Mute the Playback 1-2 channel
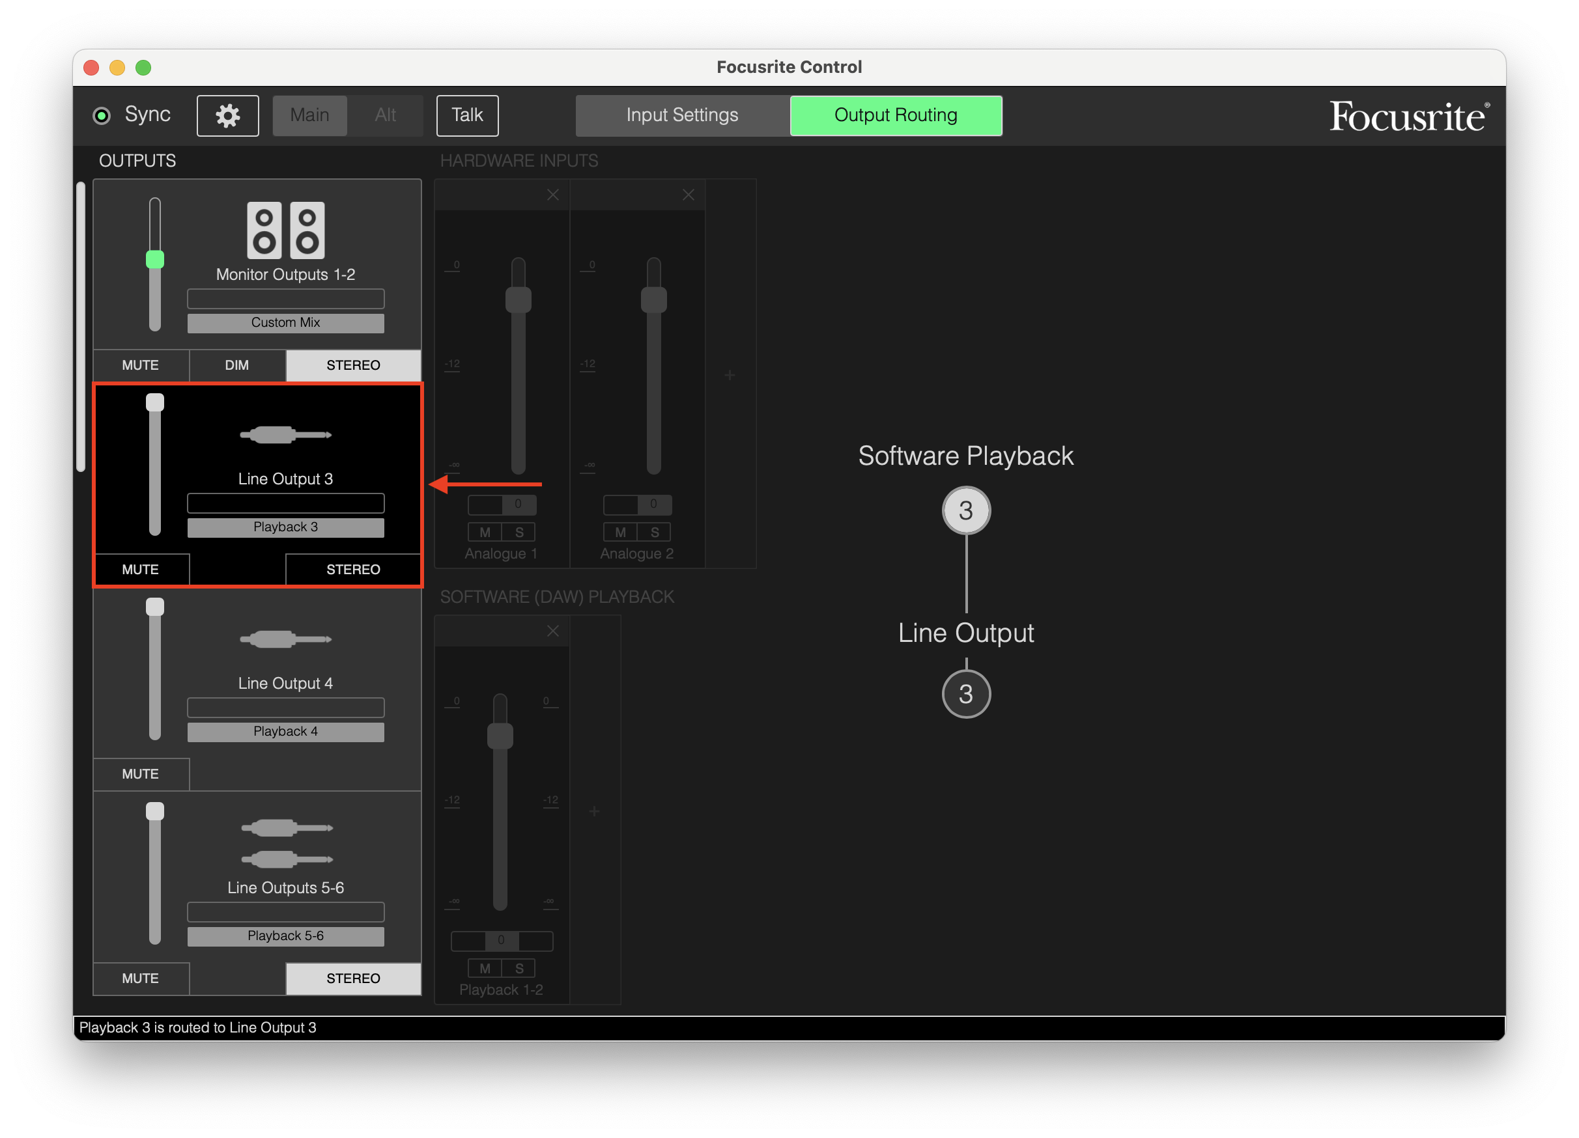Image resolution: width=1579 pixels, height=1138 pixels. pos(485,968)
